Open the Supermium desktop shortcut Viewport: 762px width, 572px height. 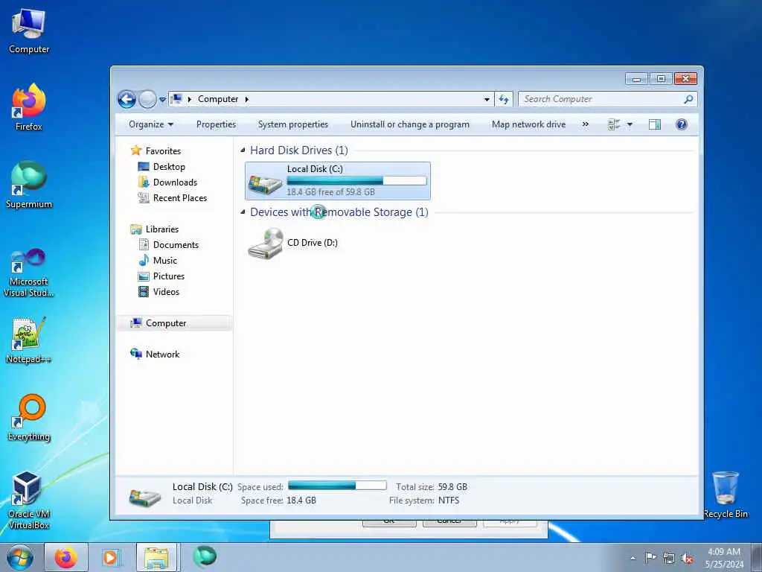tap(29, 185)
